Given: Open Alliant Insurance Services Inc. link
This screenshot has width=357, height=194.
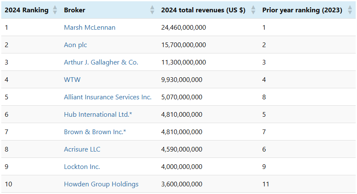Looking at the screenshot, I should click(108, 97).
